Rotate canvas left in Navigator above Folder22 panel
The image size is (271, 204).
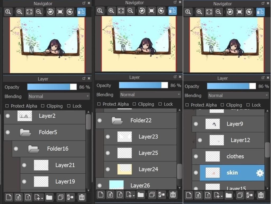[x=142, y=11]
